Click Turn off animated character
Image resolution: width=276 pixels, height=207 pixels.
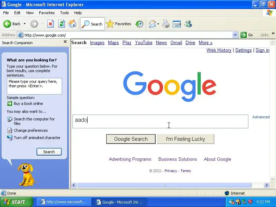coord(37,138)
